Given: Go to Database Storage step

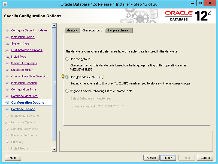Looking at the screenshot, I should click(23, 109).
